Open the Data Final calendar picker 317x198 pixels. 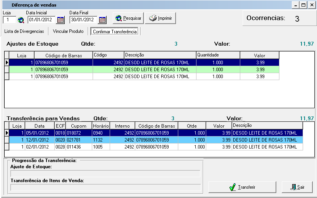pos(102,20)
